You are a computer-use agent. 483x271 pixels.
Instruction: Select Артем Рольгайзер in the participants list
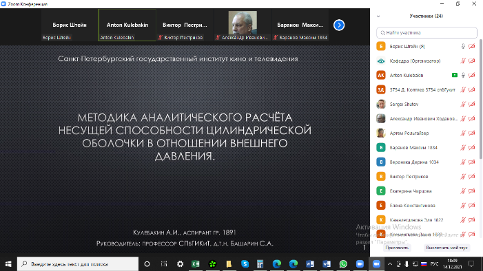click(x=427, y=133)
